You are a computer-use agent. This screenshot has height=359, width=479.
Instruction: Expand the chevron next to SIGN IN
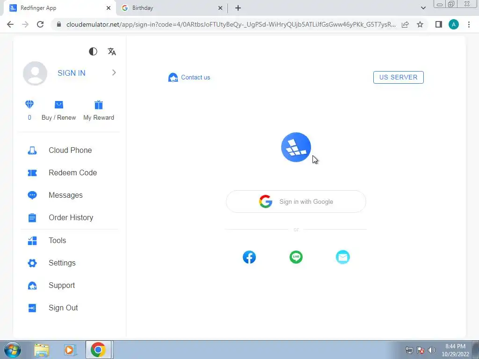114,72
